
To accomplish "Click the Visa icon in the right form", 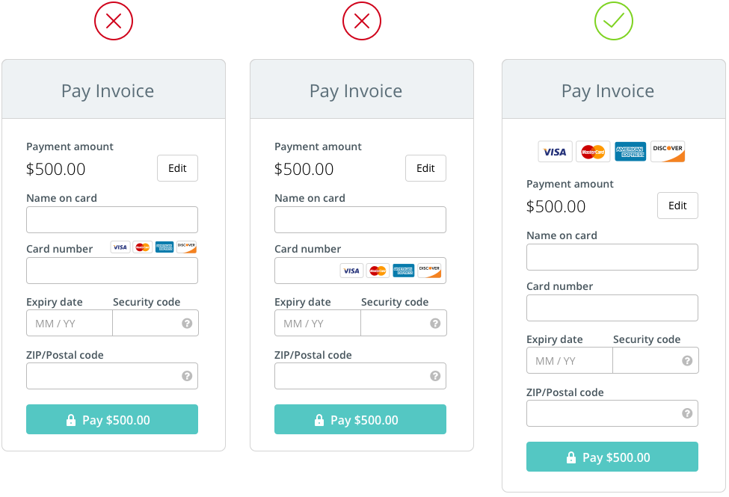I will pos(555,152).
